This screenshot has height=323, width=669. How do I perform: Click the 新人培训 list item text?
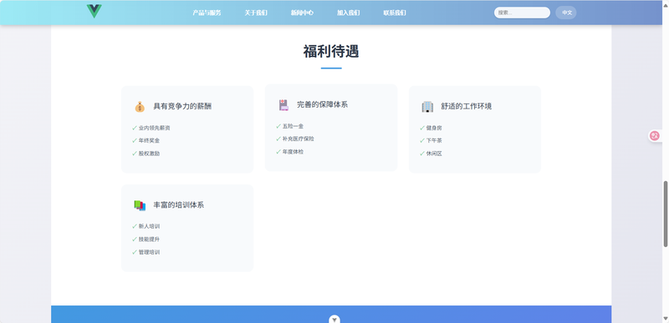pyautogui.click(x=150, y=226)
